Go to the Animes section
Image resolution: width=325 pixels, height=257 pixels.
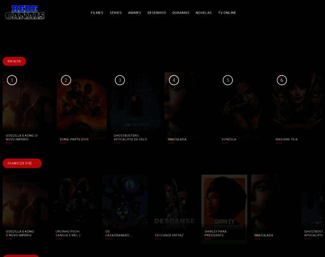(x=135, y=13)
